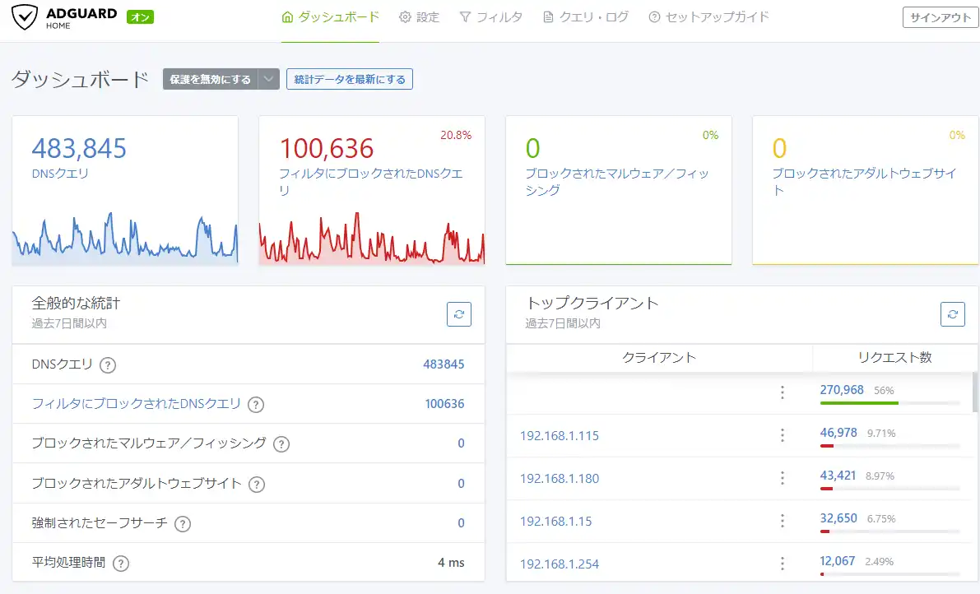Click 保護を無効にする button
Image resolution: width=980 pixels, height=594 pixels.
210,79
